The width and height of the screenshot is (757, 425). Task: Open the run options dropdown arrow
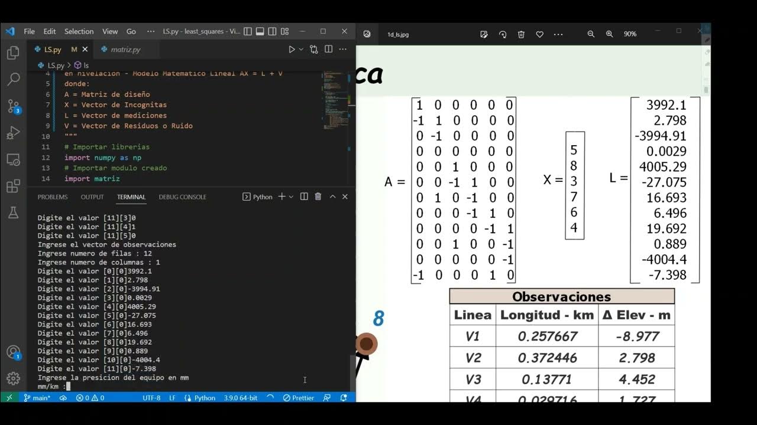pyautogui.click(x=301, y=50)
